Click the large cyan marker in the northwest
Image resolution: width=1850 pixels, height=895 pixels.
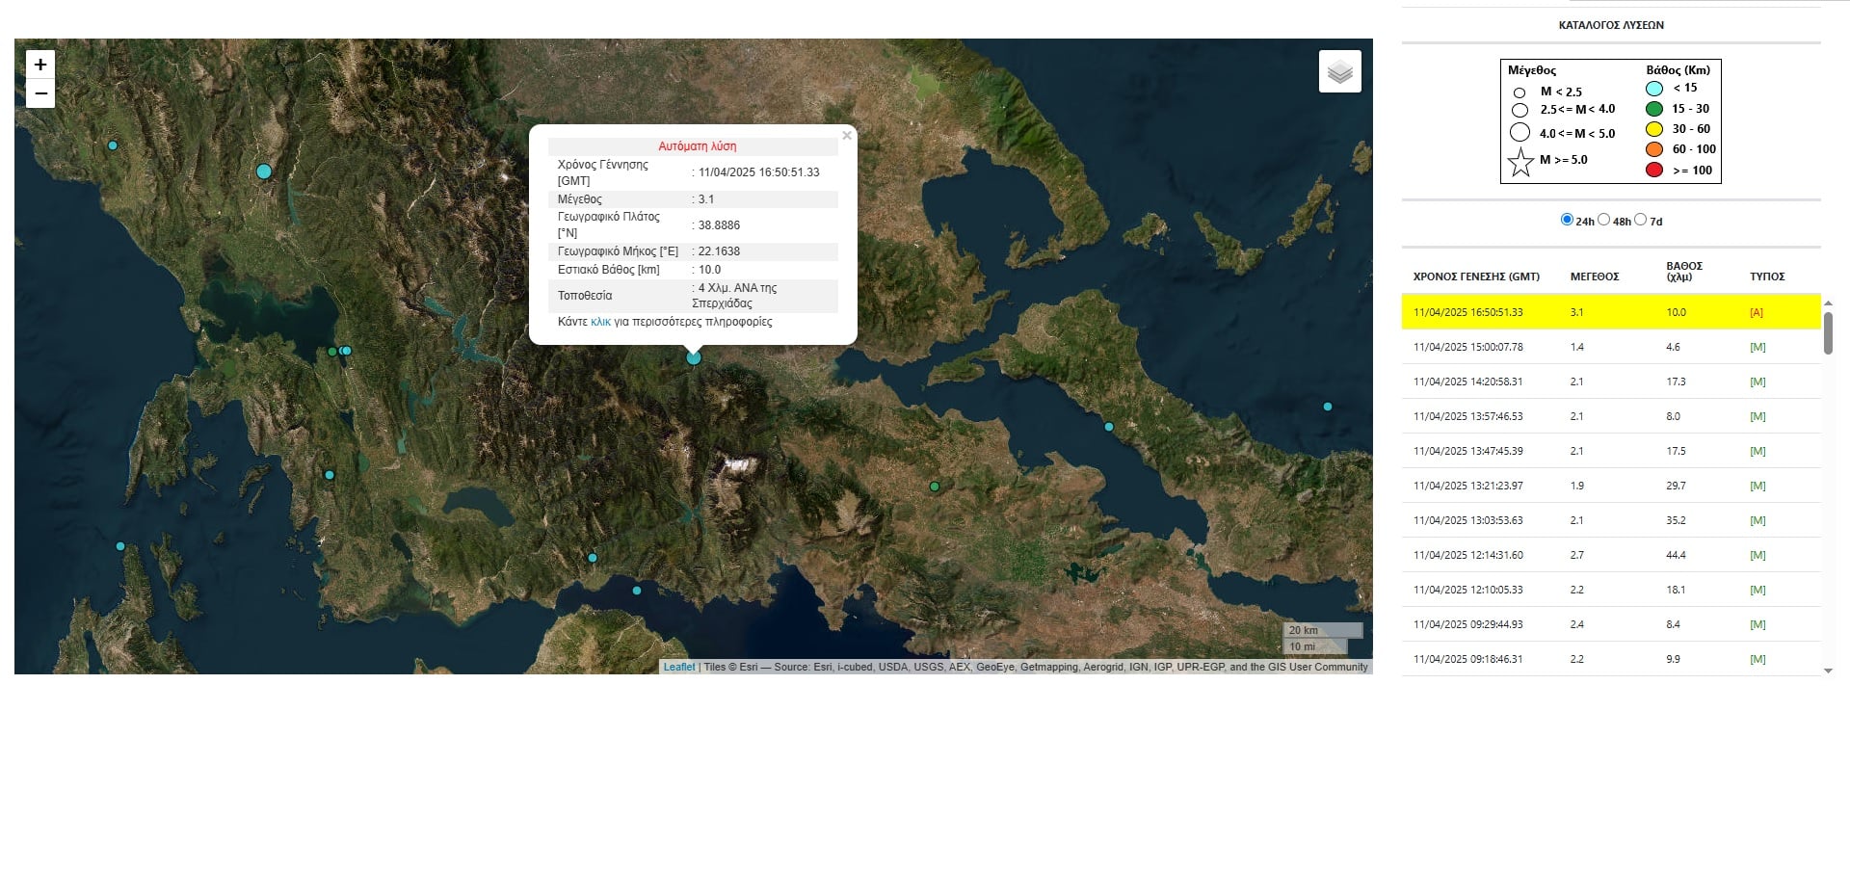pos(264,171)
